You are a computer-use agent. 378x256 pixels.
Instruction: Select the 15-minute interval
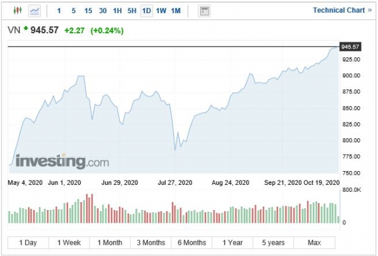pyautogui.click(x=88, y=11)
